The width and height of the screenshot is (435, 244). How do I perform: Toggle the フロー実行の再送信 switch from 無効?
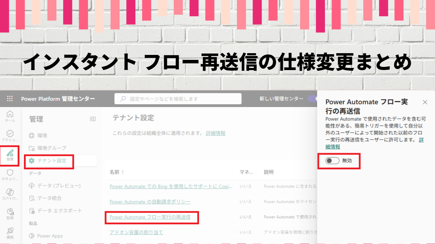click(x=332, y=161)
